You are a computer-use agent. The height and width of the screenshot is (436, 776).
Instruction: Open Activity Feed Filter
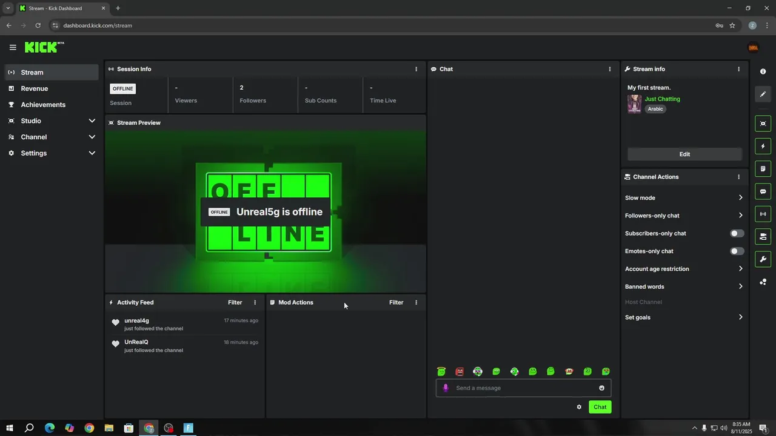pyautogui.click(x=235, y=302)
